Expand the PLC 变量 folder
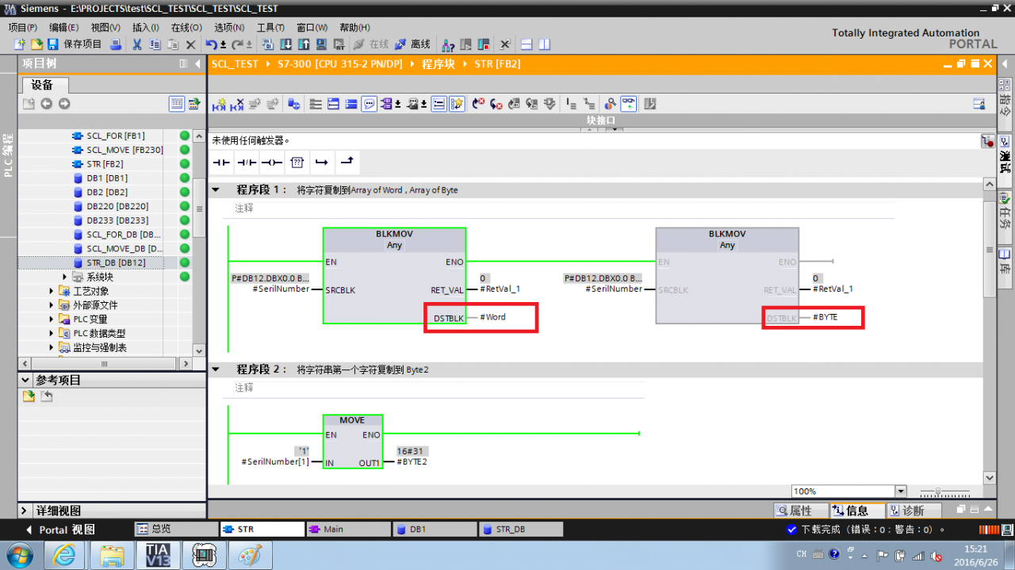 [52, 319]
